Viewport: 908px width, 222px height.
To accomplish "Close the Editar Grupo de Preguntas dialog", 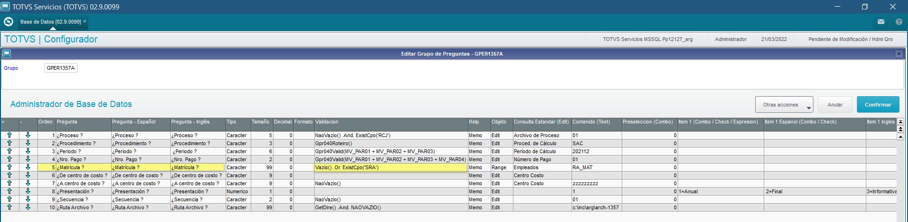I will [899, 54].
